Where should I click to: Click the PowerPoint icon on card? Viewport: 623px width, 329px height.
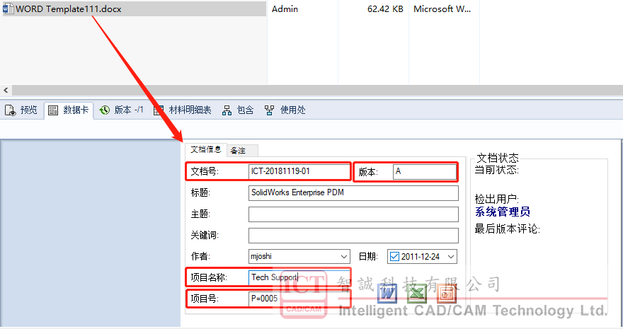(447, 294)
